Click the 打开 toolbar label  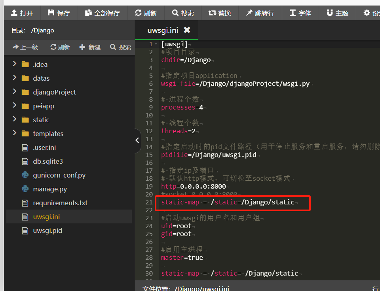coord(27,13)
